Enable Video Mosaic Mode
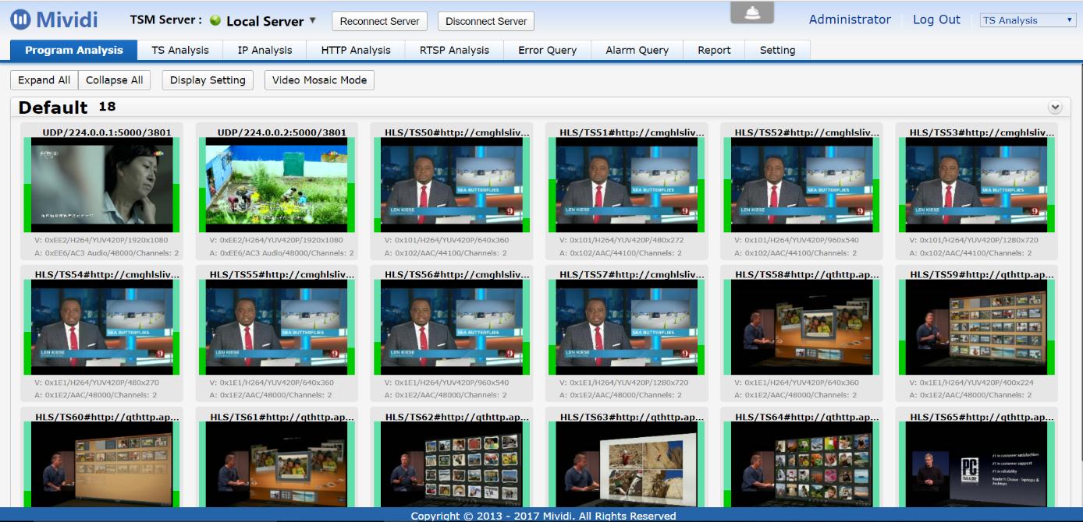This screenshot has height=522, width=1083. coord(319,79)
